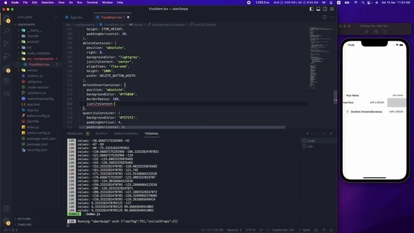Toggle the bottom panel layout icon

(318, 9)
